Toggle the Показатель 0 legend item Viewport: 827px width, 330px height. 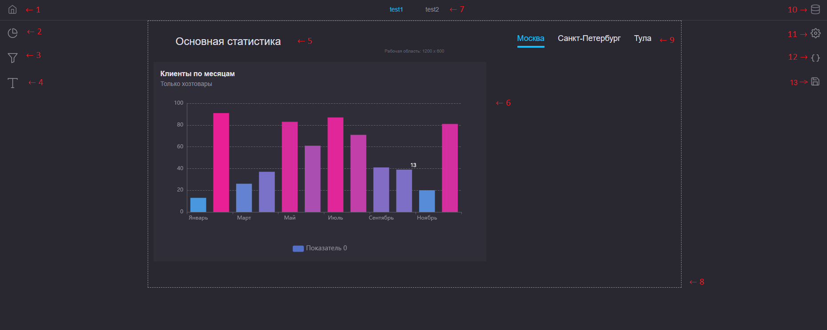click(326, 248)
